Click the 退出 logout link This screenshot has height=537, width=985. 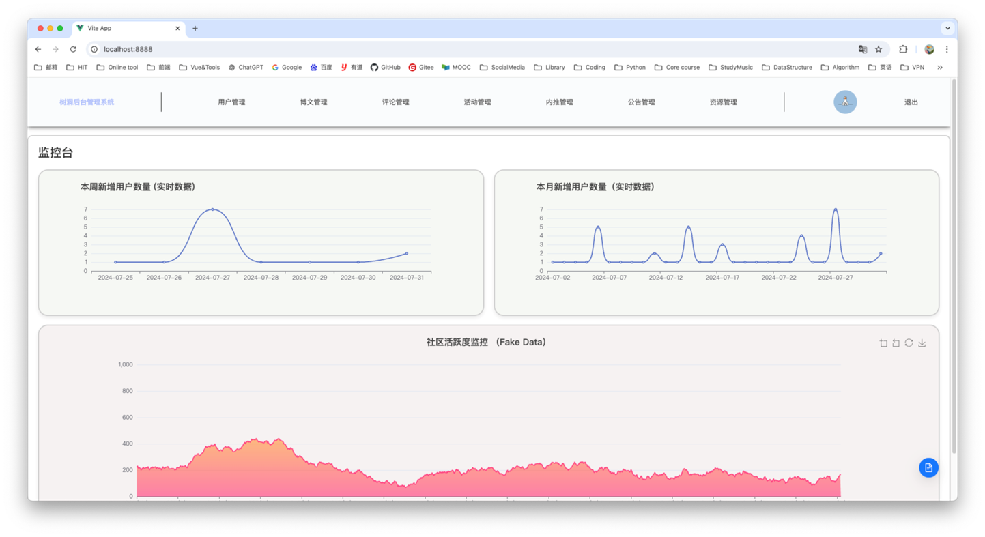coord(911,102)
